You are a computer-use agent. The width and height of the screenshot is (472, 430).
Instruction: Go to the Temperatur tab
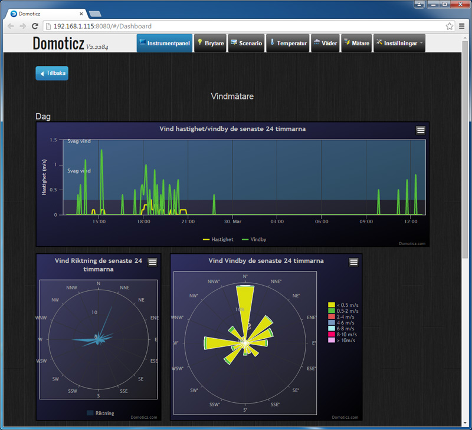pyautogui.click(x=288, y=43)
